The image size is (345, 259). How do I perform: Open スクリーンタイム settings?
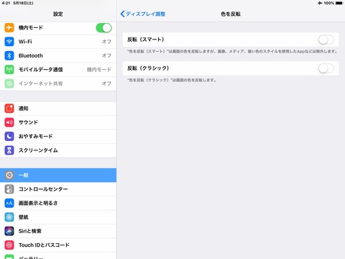pyautogui.click(x=58, y=150)
